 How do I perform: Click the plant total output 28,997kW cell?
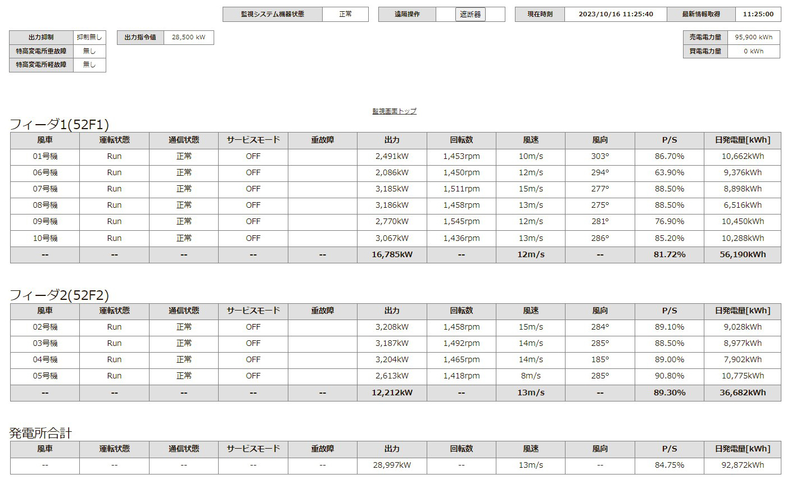pyautogui.click(x=392, y=465)
